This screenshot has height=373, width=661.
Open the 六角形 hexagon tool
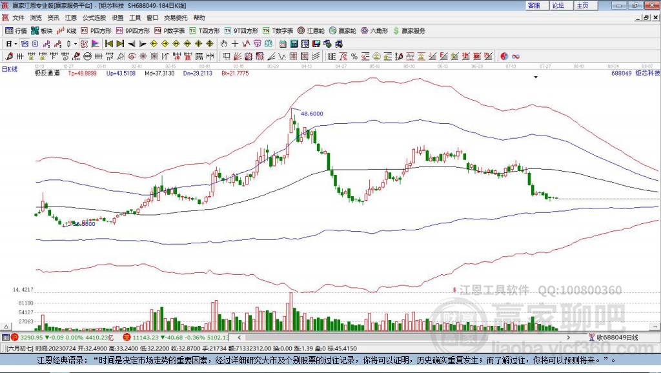point(374,31)
